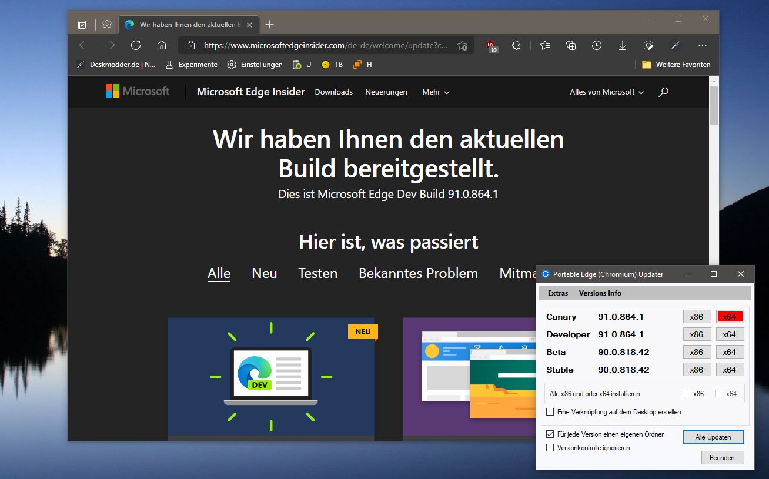Go to Microsoft Edge Insider home link

(251, 91)
